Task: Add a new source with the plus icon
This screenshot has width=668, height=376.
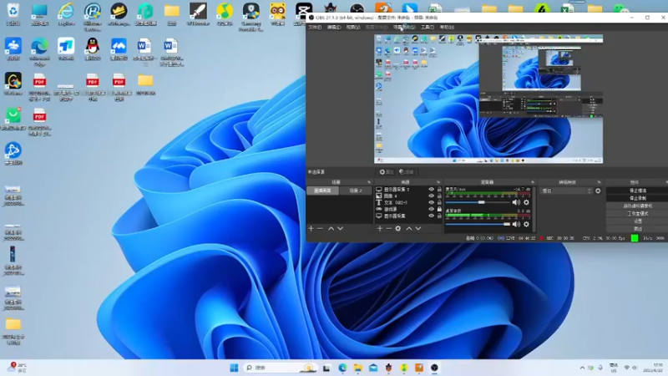Action: 380,228
